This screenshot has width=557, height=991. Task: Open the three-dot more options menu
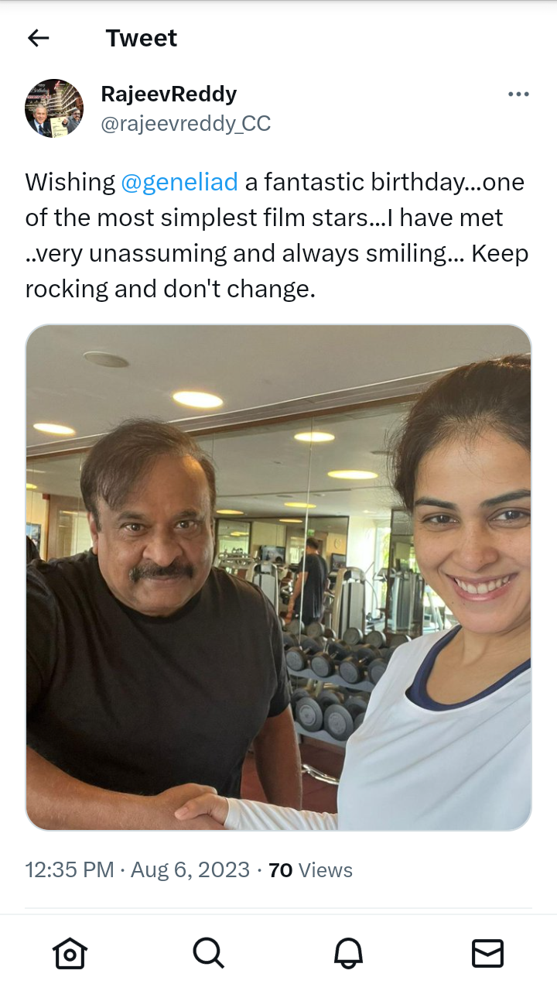tap(518, 94)
